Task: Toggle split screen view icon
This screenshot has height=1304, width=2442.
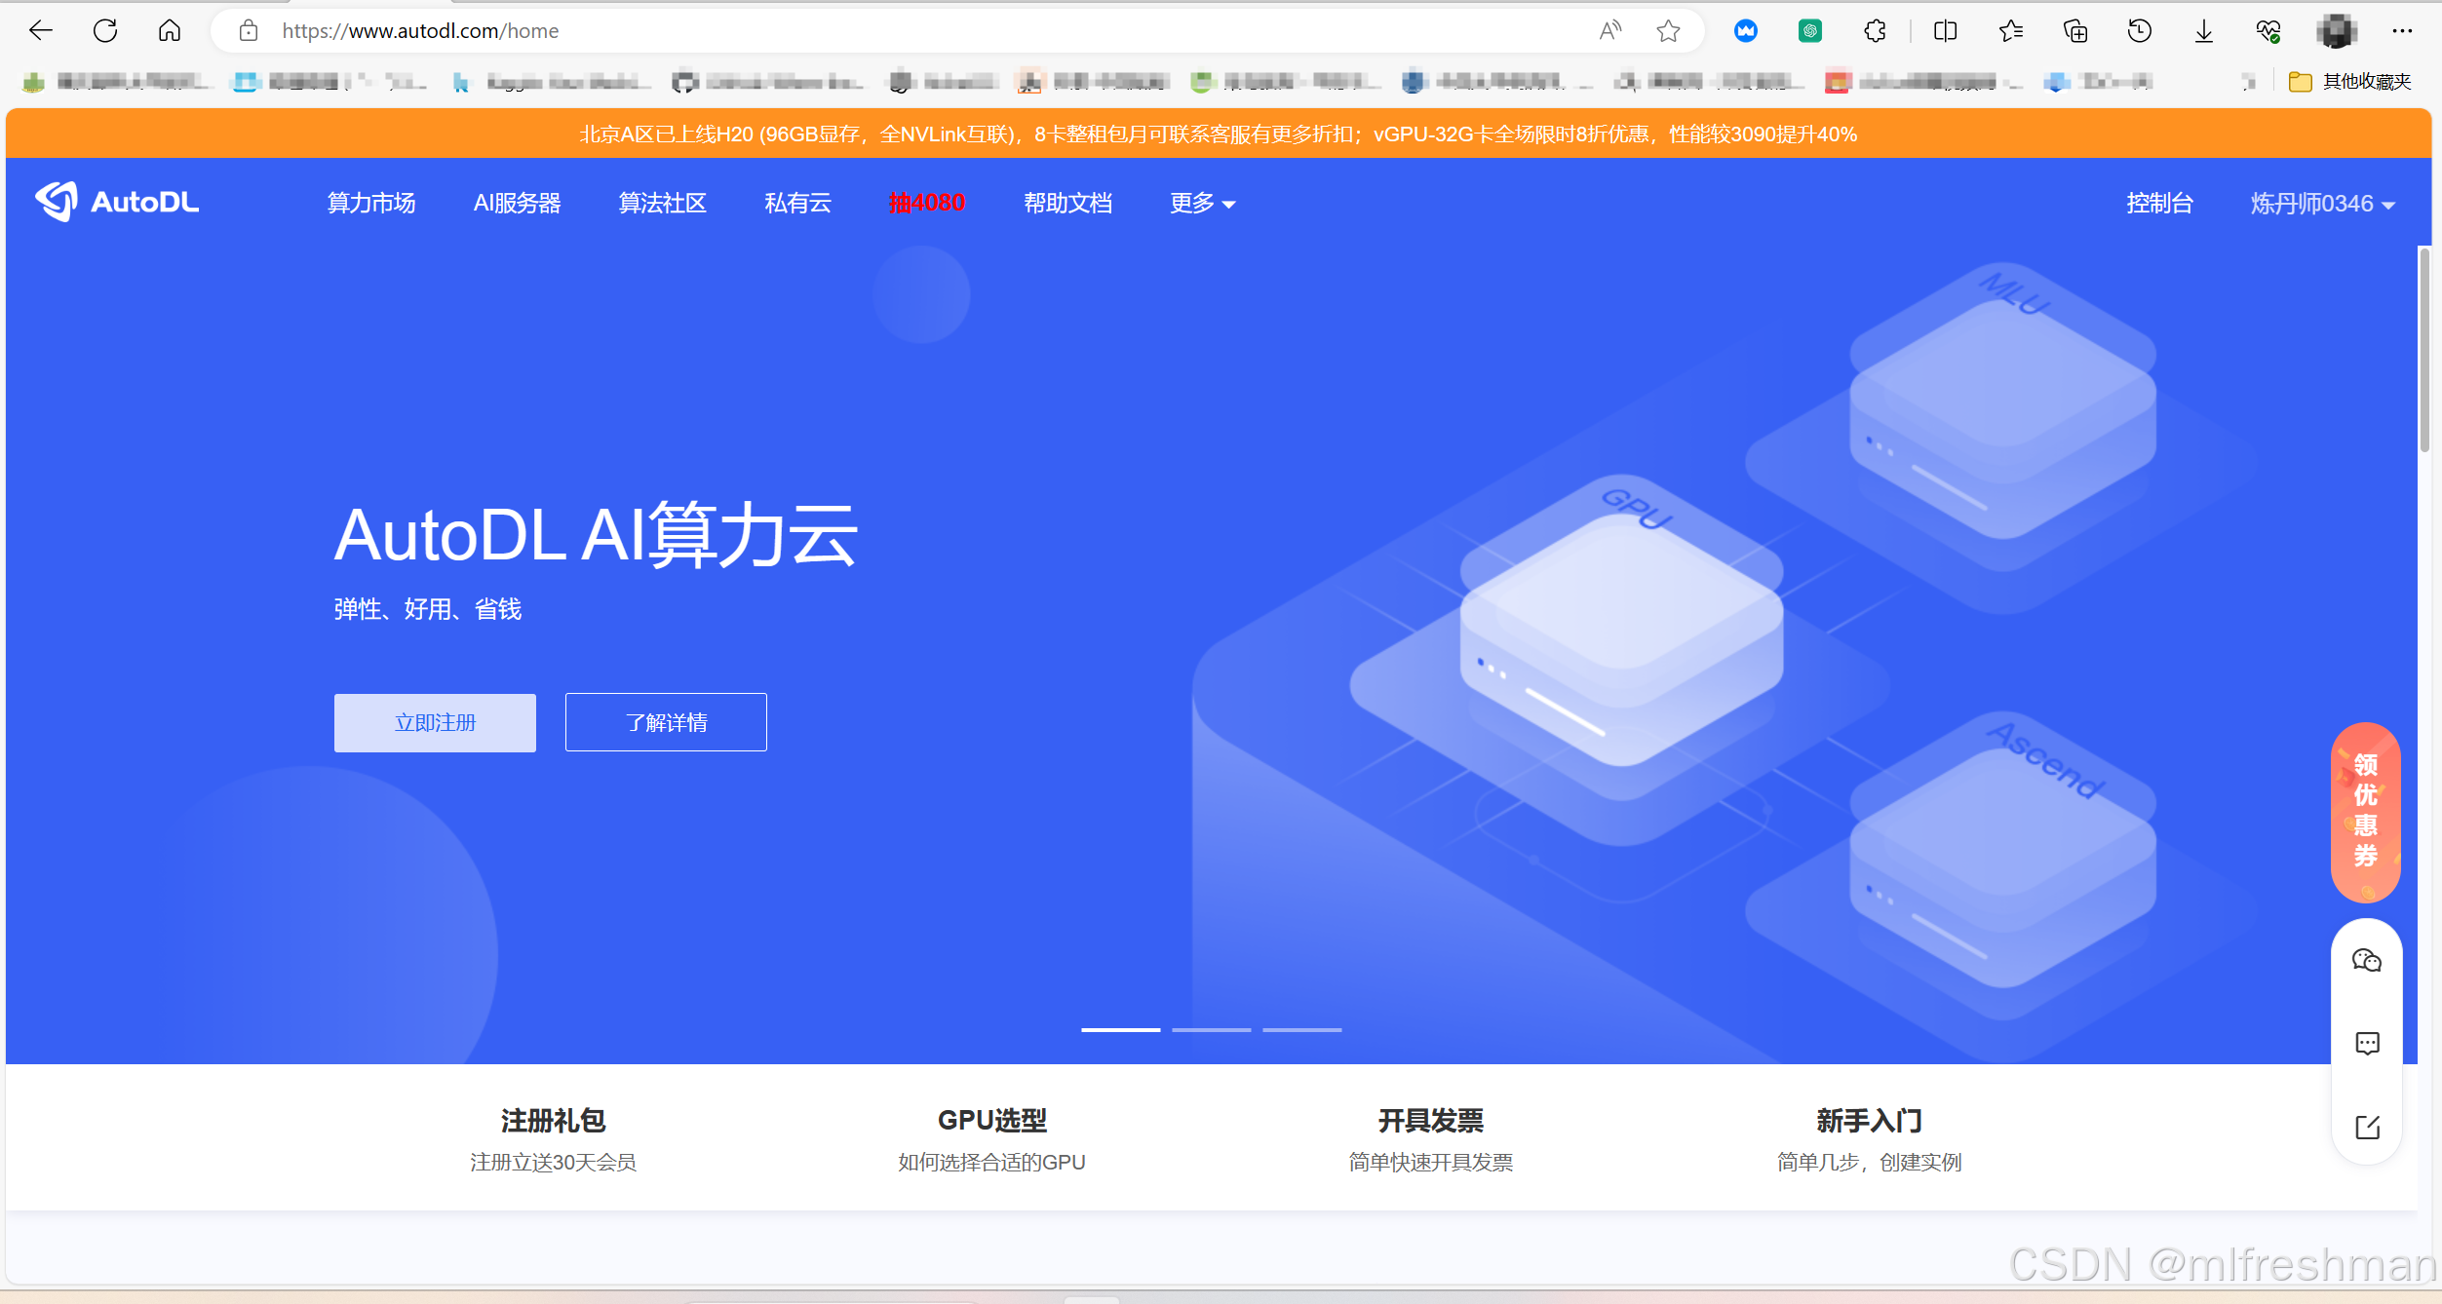Action: (1945, 31)
